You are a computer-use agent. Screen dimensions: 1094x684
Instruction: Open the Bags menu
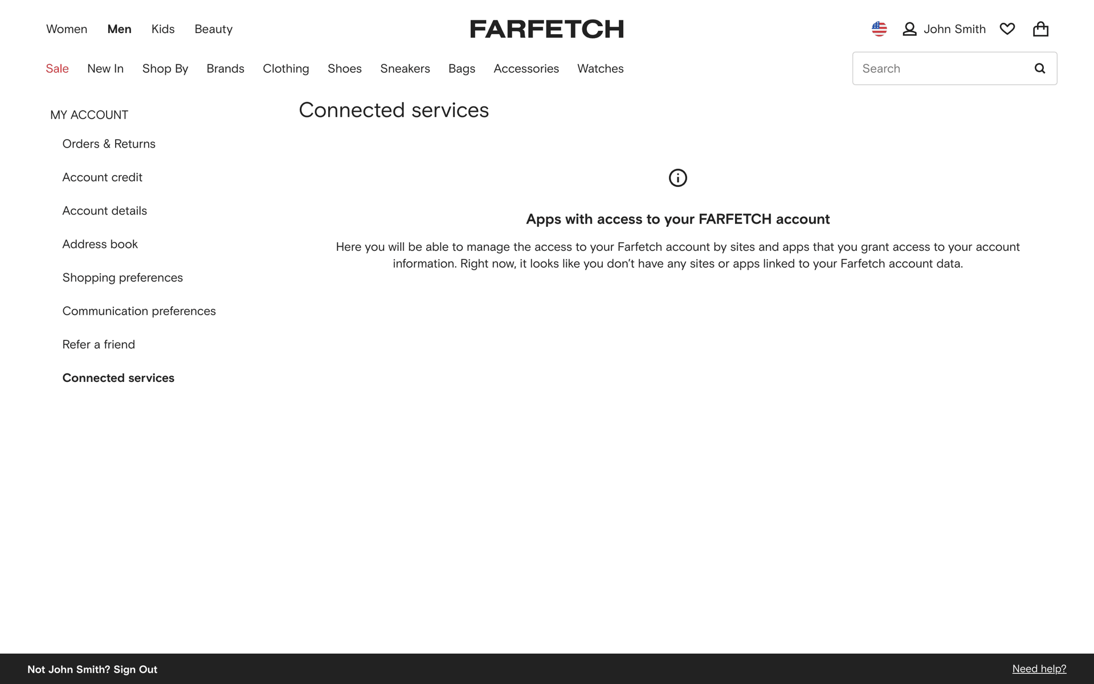click(462, 68)
